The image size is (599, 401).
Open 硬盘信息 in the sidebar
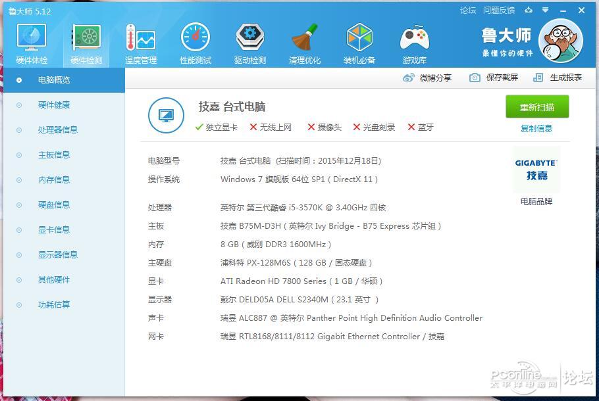pyautogui.click(x=65, y=205)
